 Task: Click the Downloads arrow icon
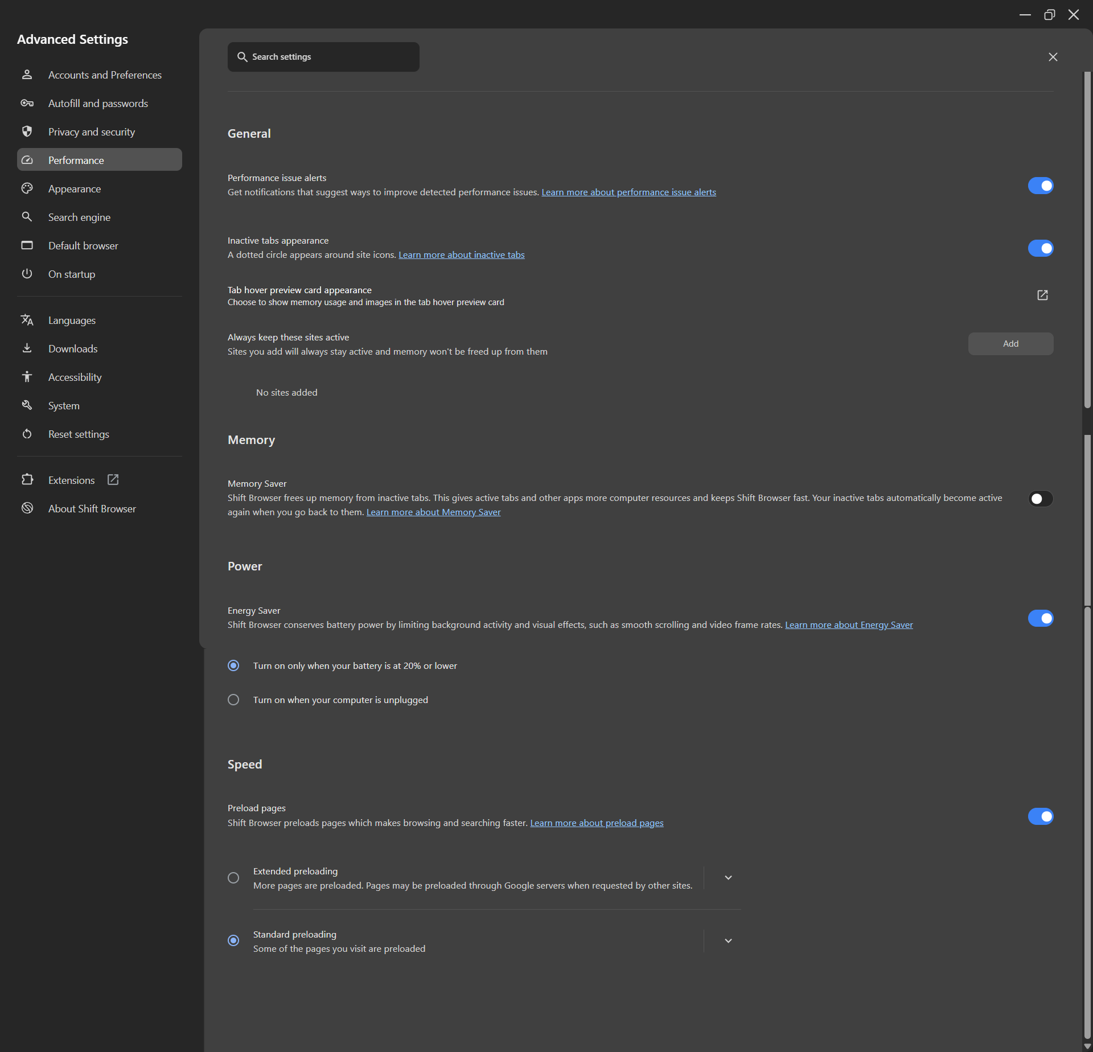click(27, 348)
